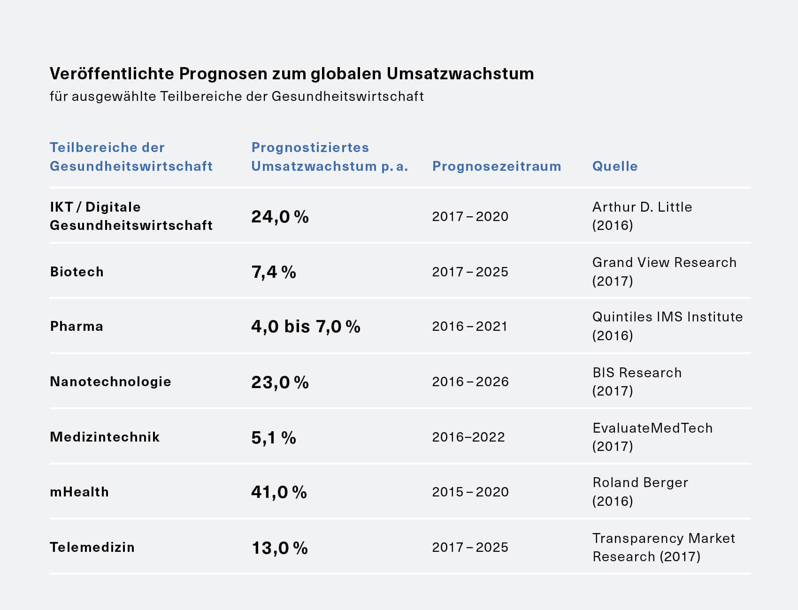
Task: Click the 'Telemedizin' row label
Action: coord(92,547)
